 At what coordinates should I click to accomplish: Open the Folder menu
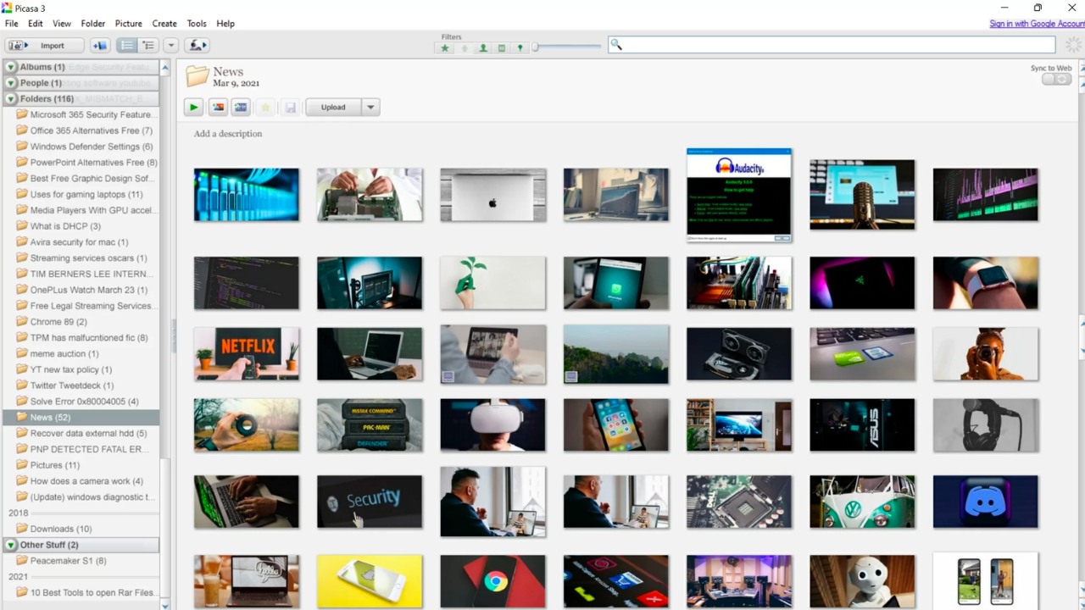[x=93, y=24]
